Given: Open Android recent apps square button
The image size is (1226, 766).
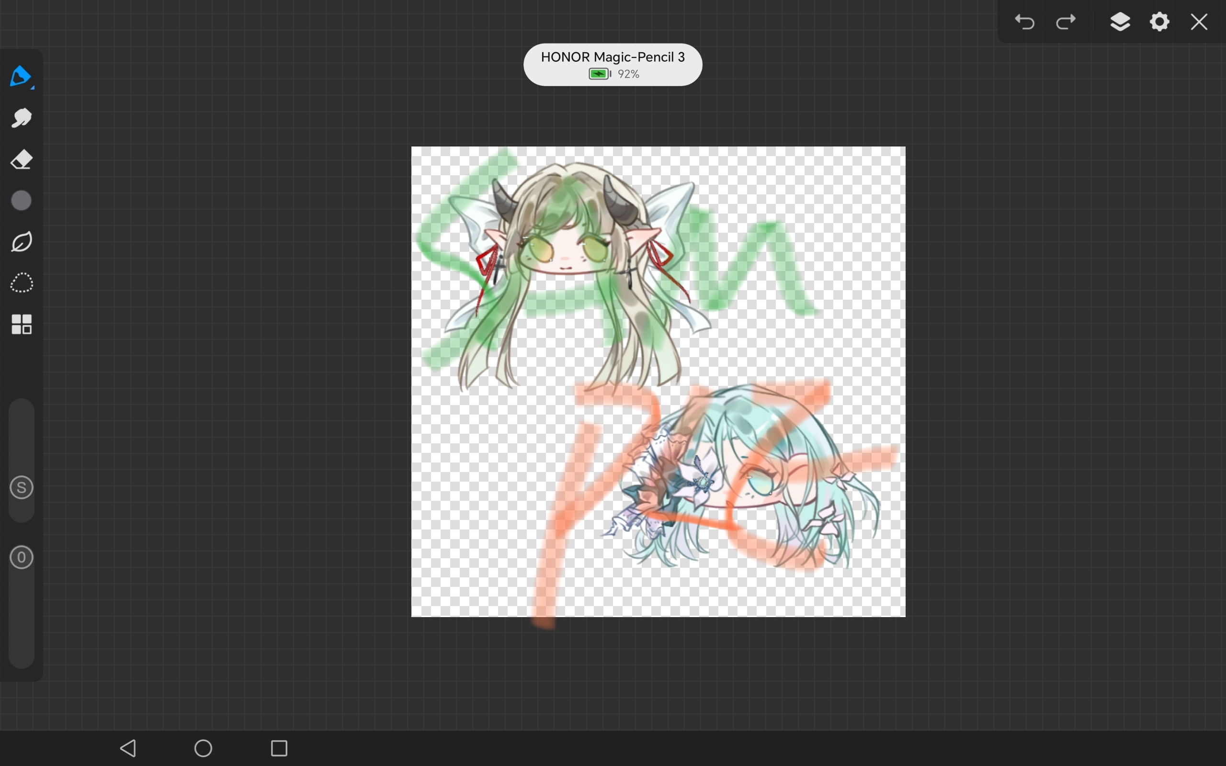Looking at the screenshot, I should coord(279,748).
